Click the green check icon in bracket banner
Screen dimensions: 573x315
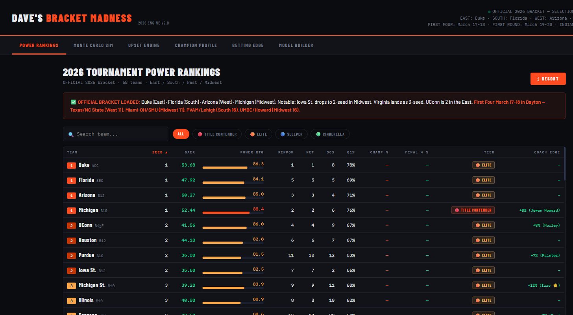click(73, 102)
